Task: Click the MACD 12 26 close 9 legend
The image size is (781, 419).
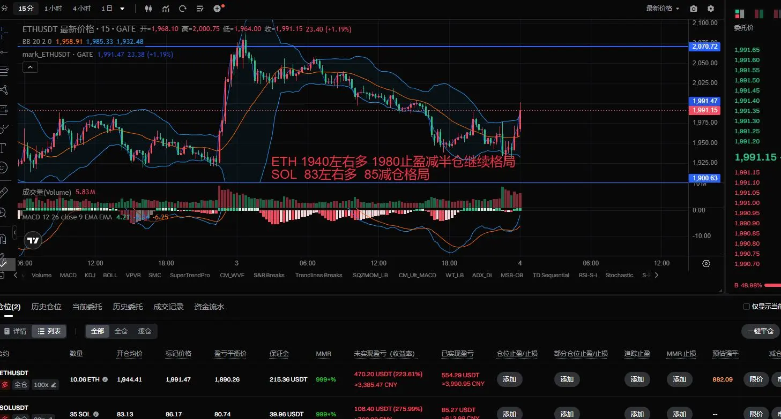Action: [68, 217]
